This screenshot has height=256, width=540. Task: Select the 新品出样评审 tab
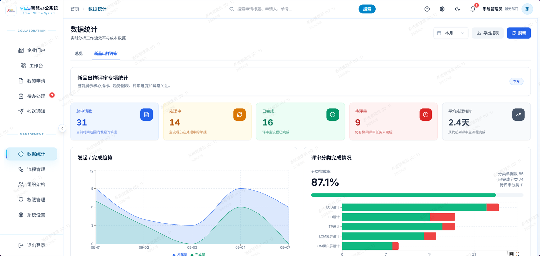coord(106,53)
